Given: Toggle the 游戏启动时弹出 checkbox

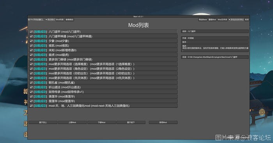Looking at the screenshot, I should 229,20.
